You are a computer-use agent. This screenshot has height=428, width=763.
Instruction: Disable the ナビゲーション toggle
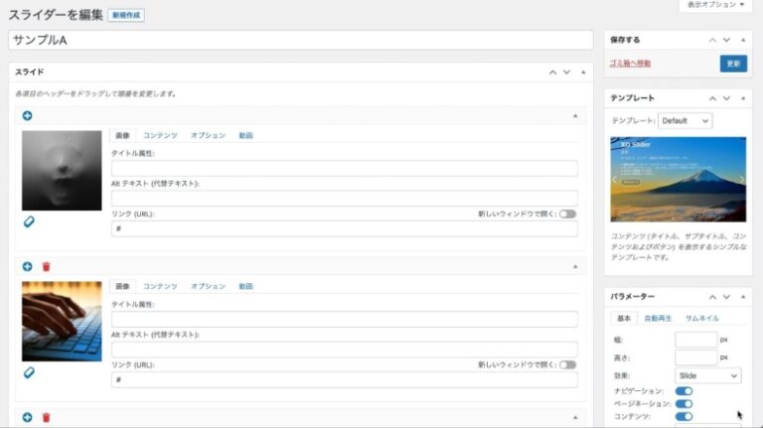tap(684, 391)
